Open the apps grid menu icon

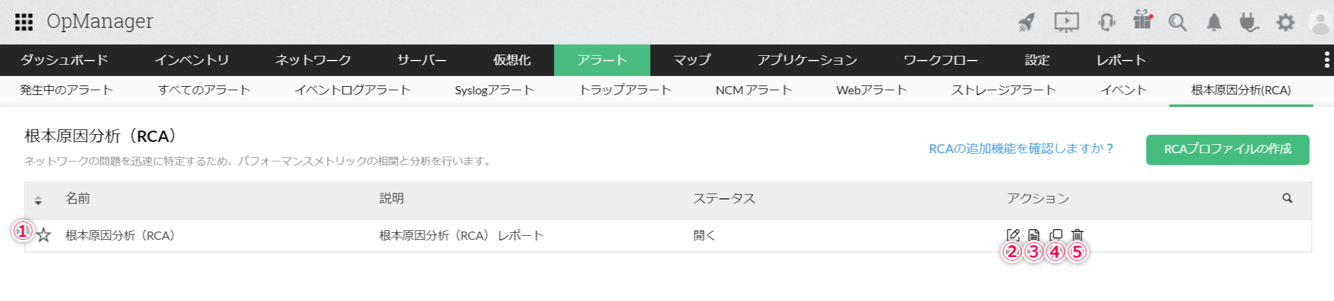(24, 22)
